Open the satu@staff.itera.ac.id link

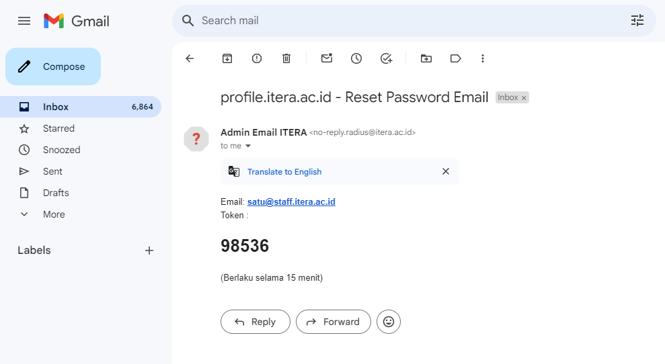click(291, 201)
